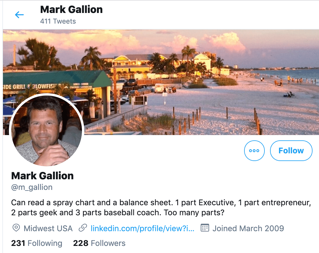Click the yellow beach house in header photo

coord(133,62)
